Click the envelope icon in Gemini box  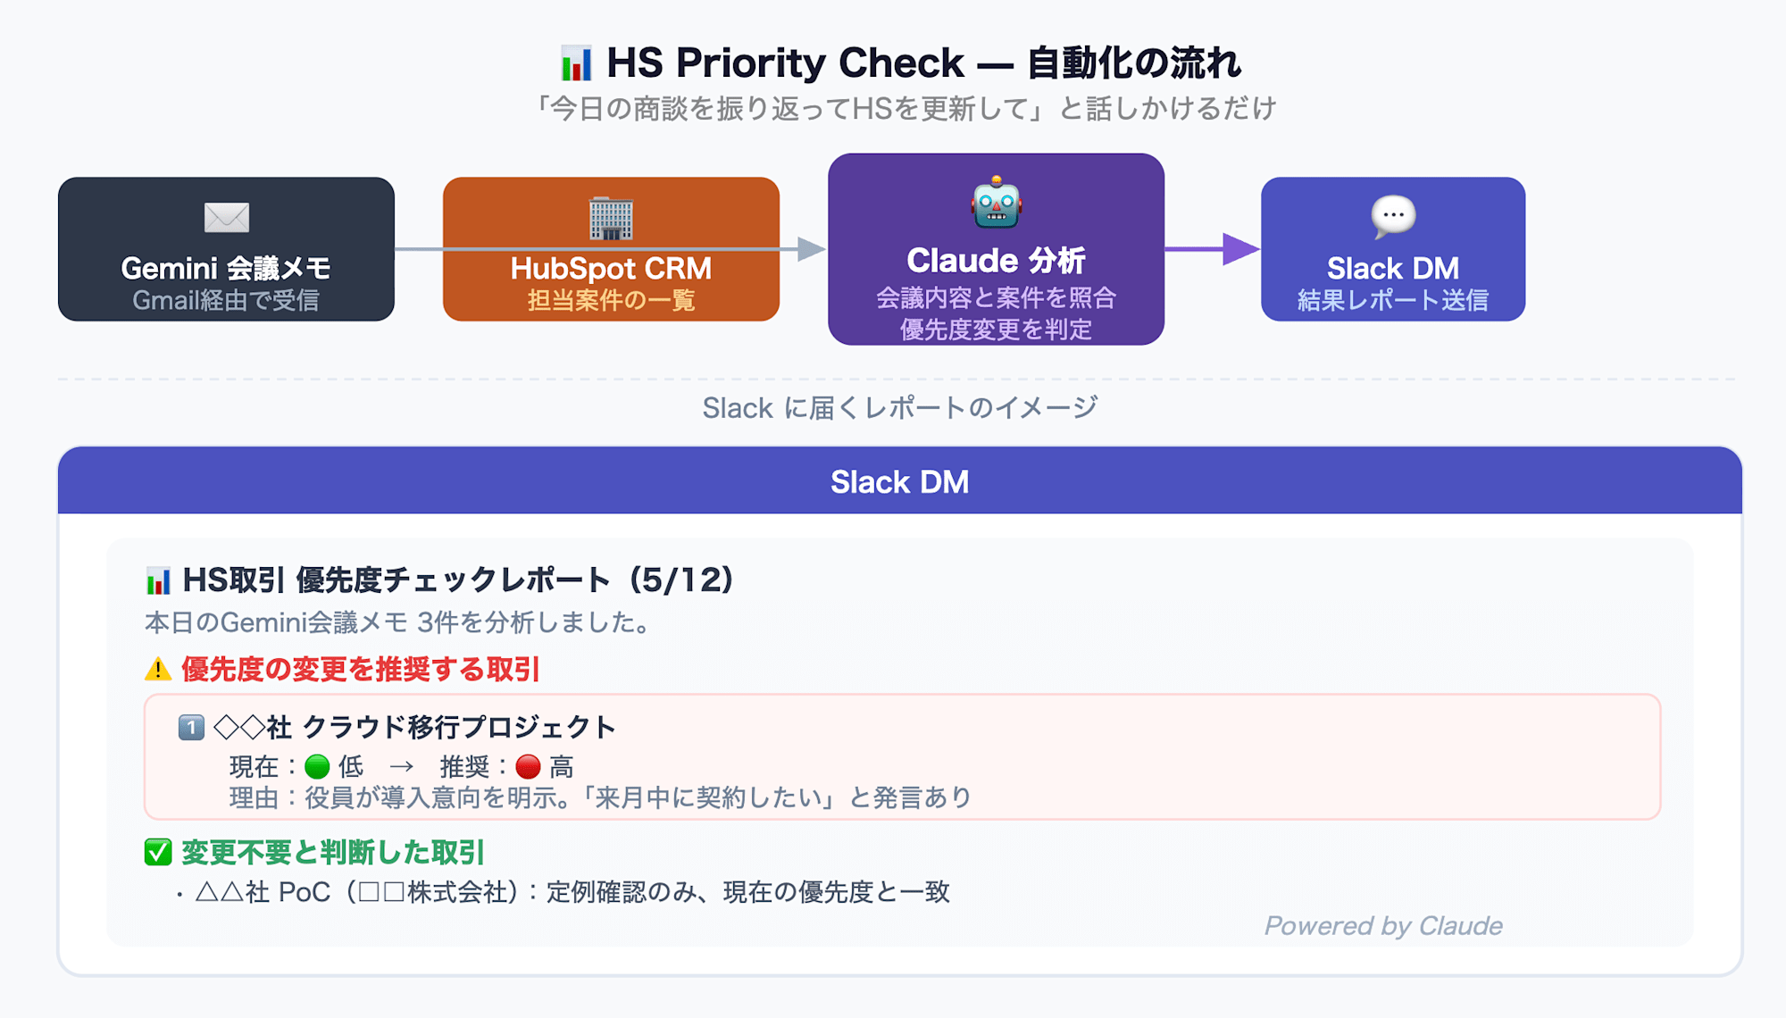pos(227,217)
